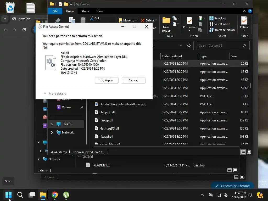Viewport: 268px width, 201px height.
Task: Click the Customize Chrome button
Action: coord(232,186)
